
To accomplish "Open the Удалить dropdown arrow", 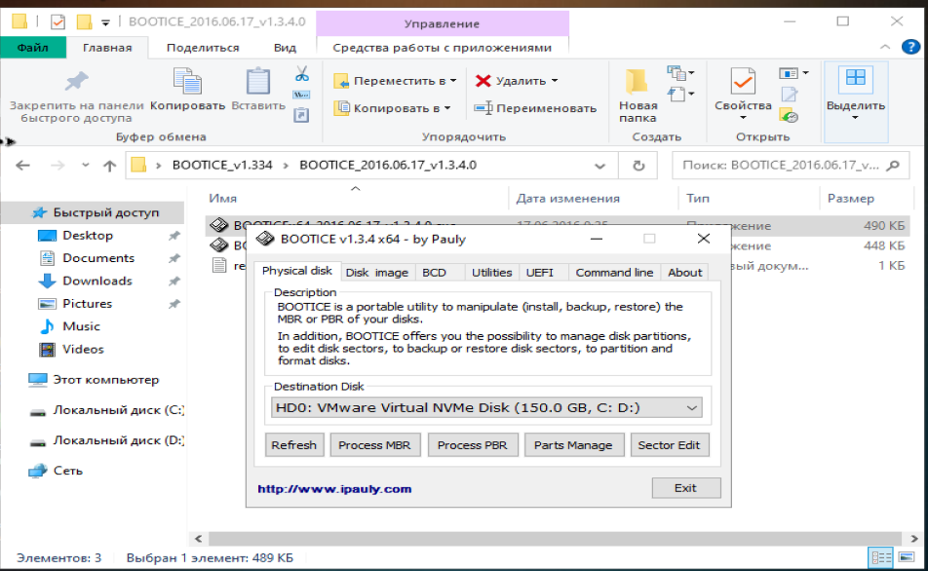I will 555,81.
